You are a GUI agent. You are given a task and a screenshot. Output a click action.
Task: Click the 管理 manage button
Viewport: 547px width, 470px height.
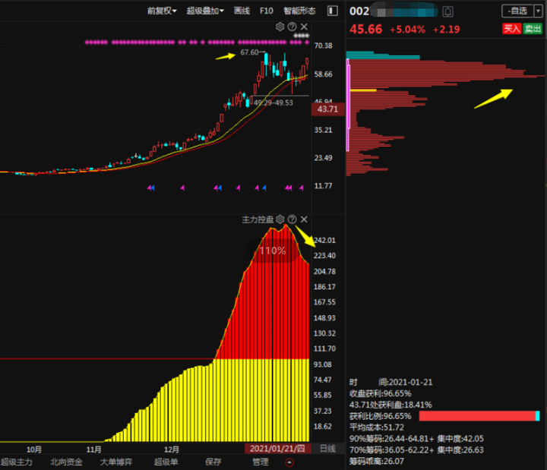[x=261, y=462]
